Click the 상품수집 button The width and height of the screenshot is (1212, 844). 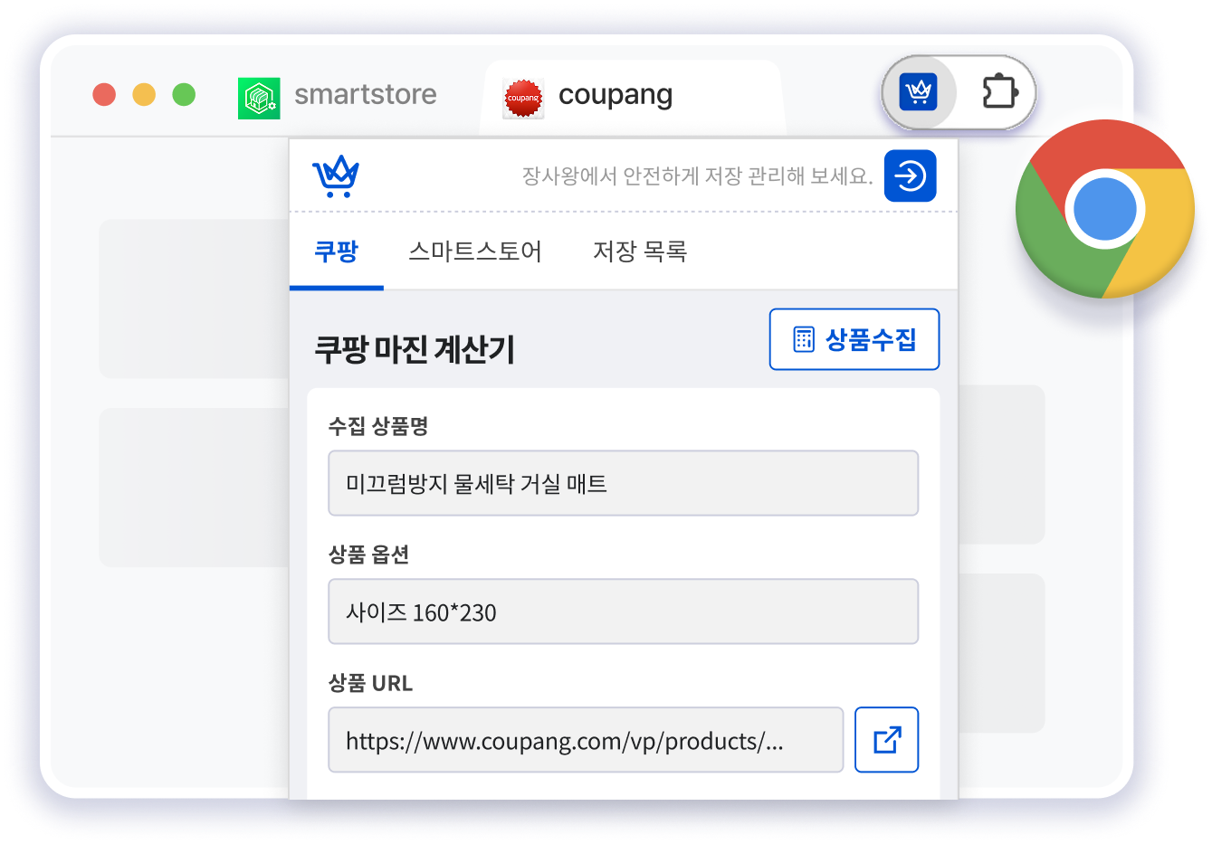pos(854,339)
